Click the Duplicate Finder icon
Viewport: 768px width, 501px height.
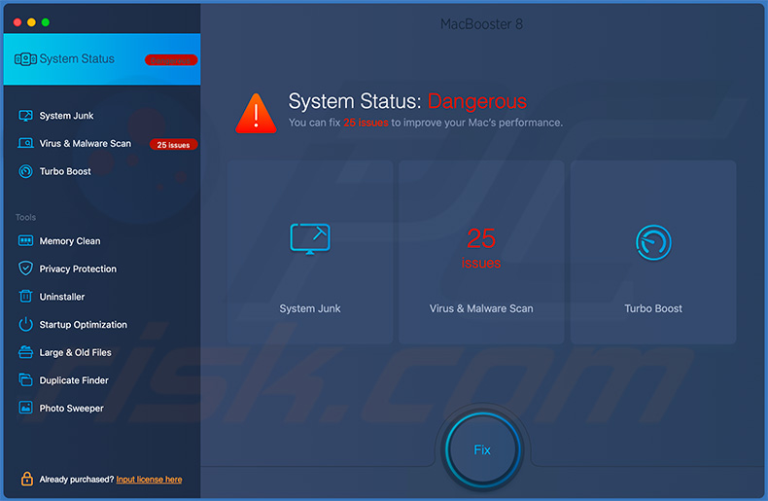(25, 379)
